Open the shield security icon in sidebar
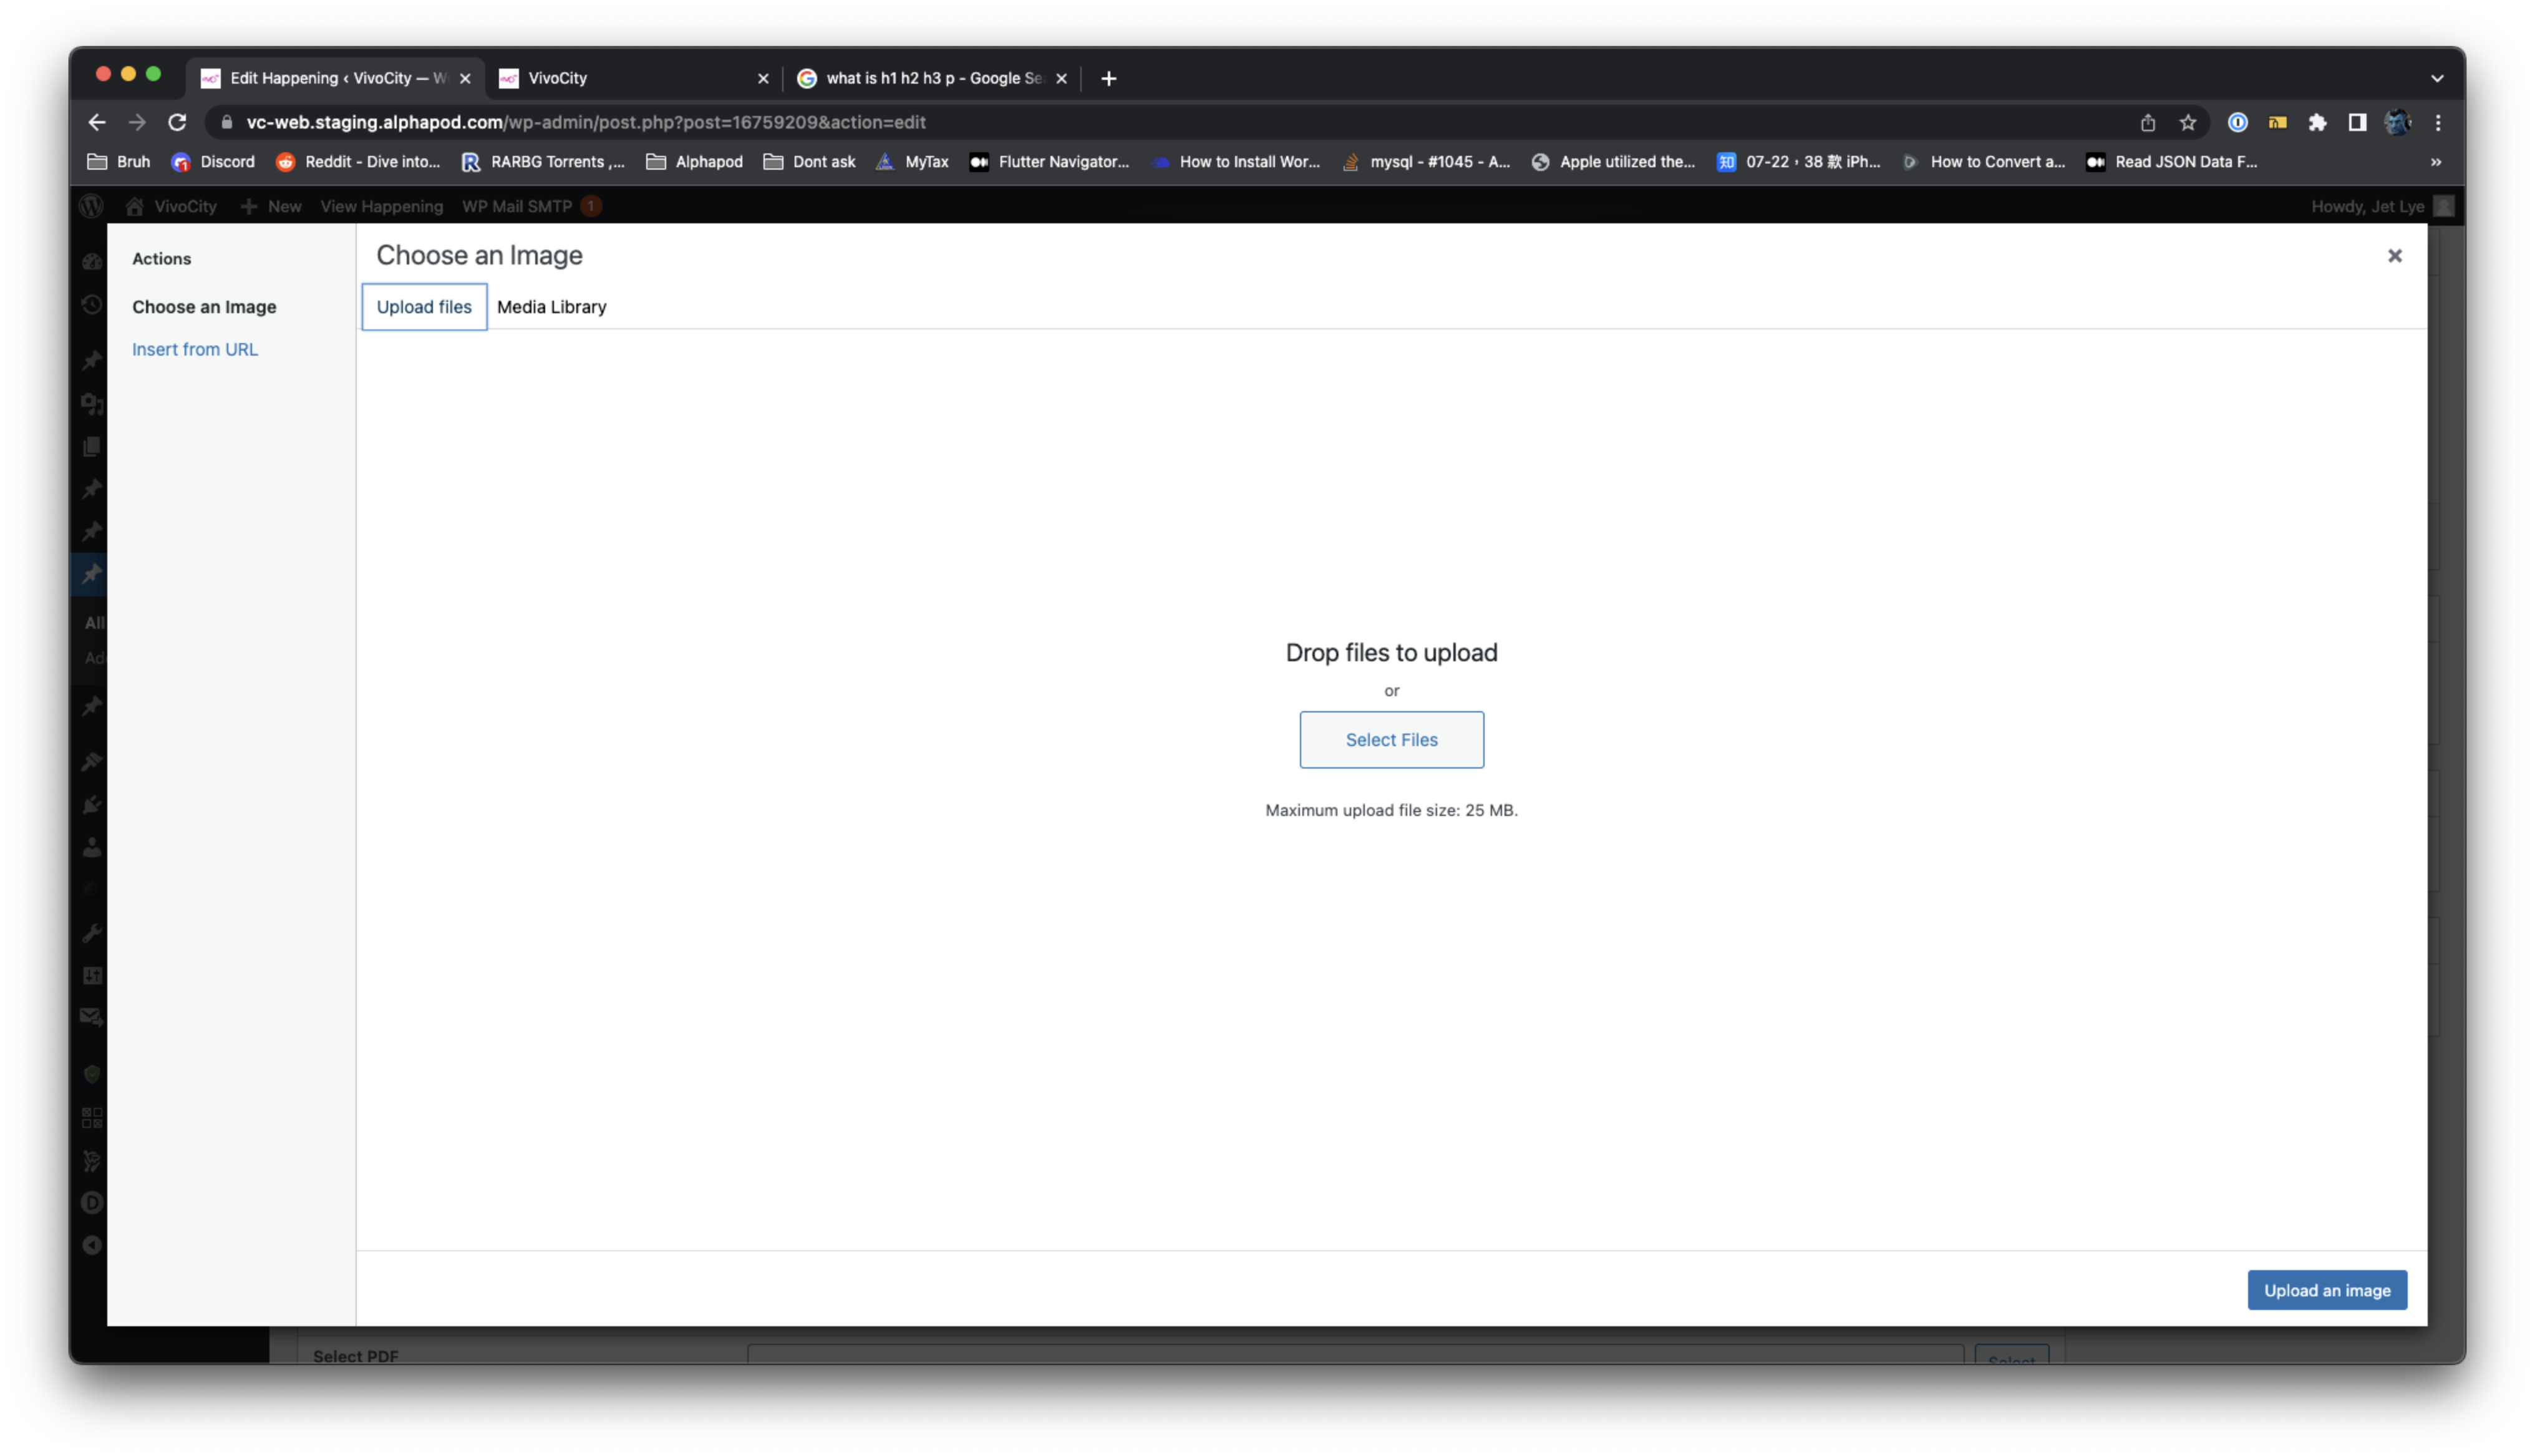Screen dimensions: 2535x1456 click(x=91, y=1073)
